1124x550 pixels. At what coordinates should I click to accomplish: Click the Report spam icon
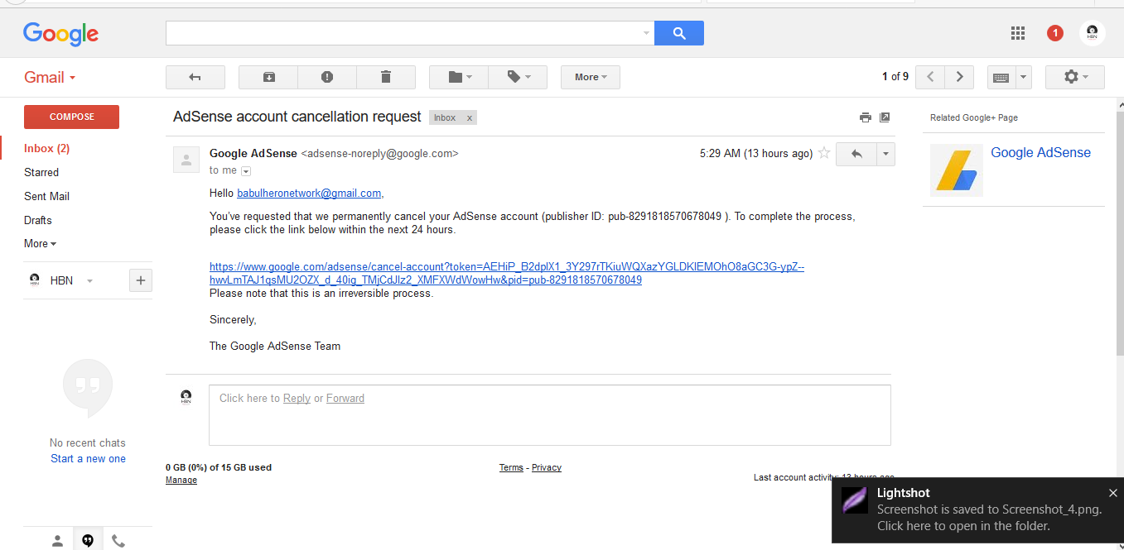(x=327, y=77)
